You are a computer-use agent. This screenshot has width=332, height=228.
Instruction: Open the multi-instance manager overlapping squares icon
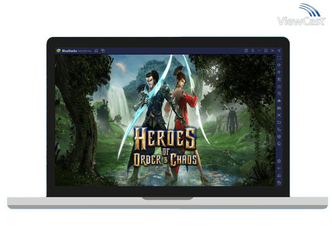coord(279,129)
